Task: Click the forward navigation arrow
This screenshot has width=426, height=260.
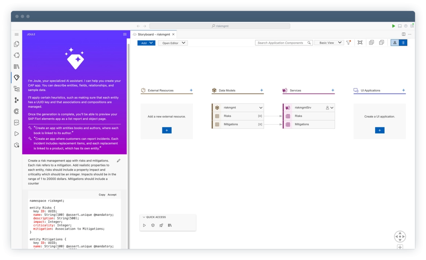Action: (145, 26)
